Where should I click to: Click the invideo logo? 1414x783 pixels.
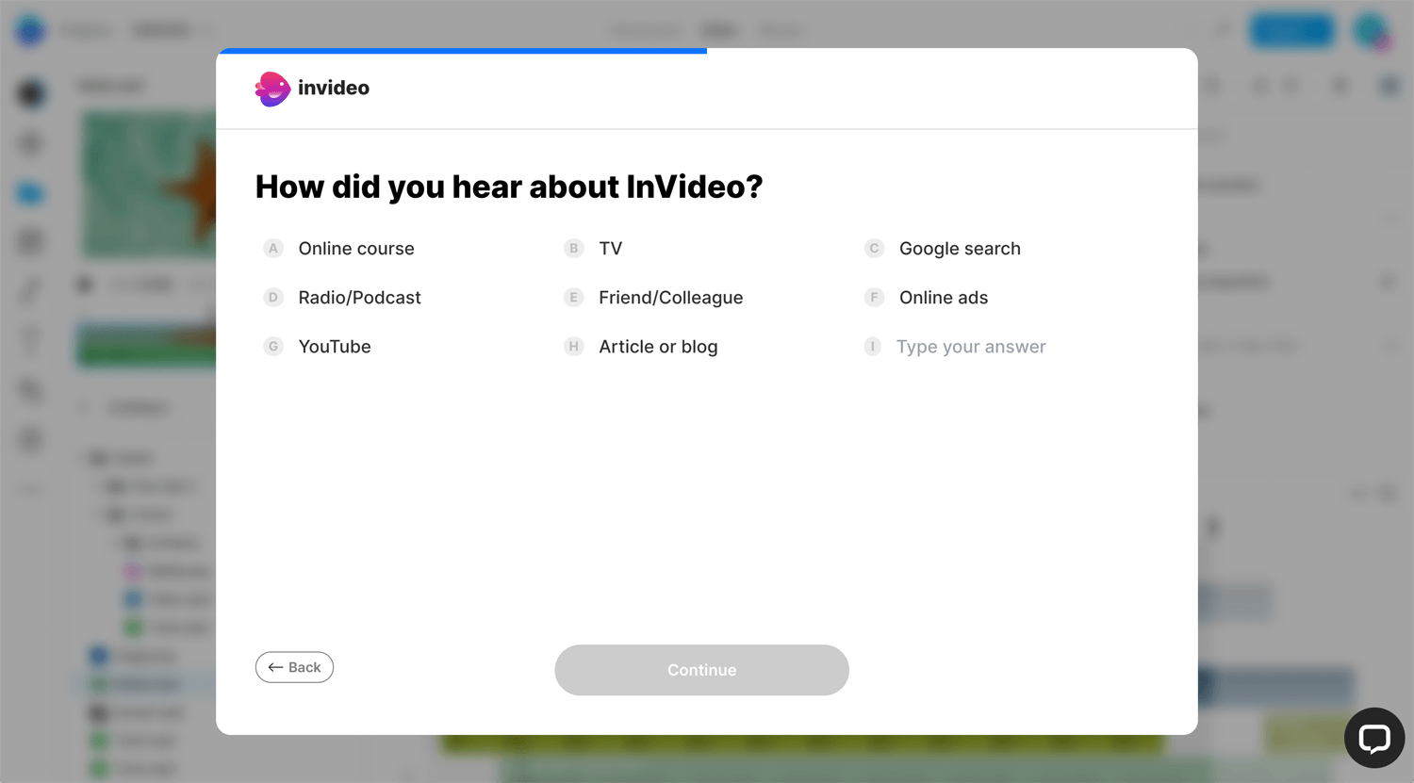(x=312, y=89)
